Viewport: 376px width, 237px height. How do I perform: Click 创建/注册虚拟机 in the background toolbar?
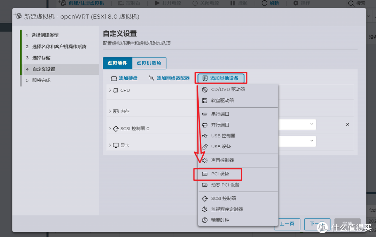click(81, 3)
